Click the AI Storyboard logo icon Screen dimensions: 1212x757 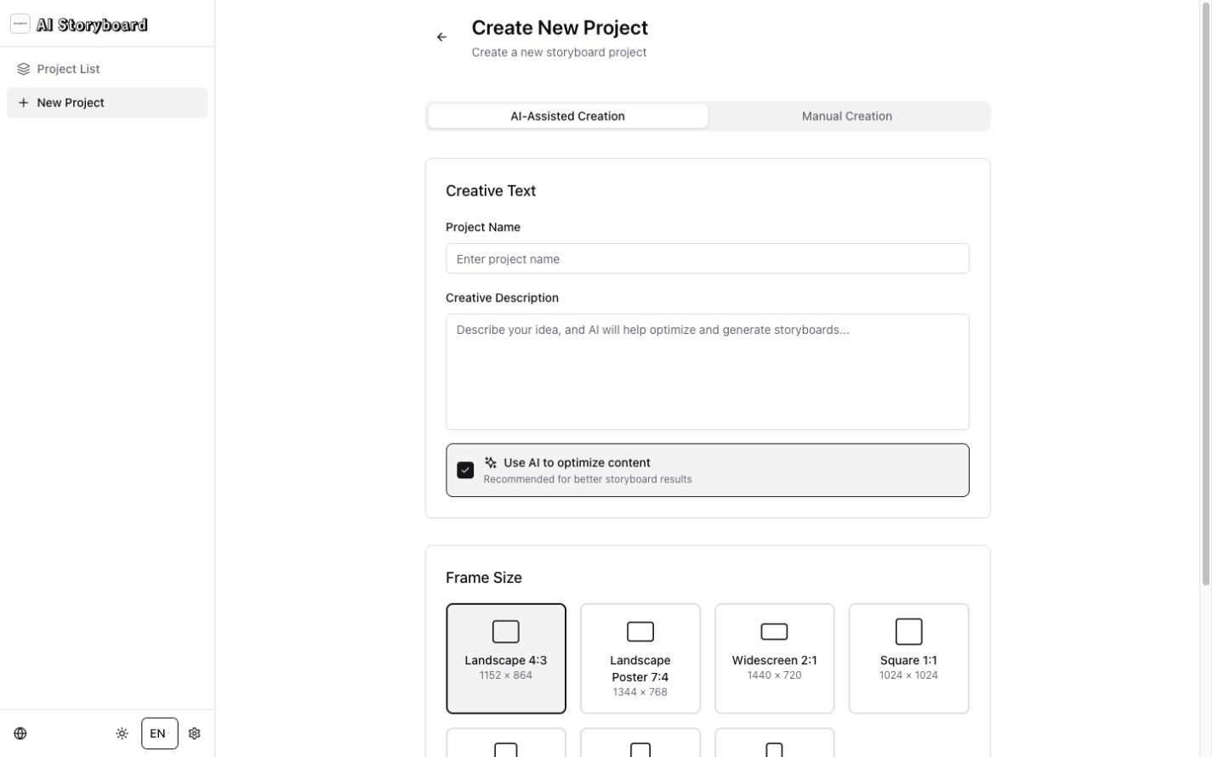pos(20,25)
